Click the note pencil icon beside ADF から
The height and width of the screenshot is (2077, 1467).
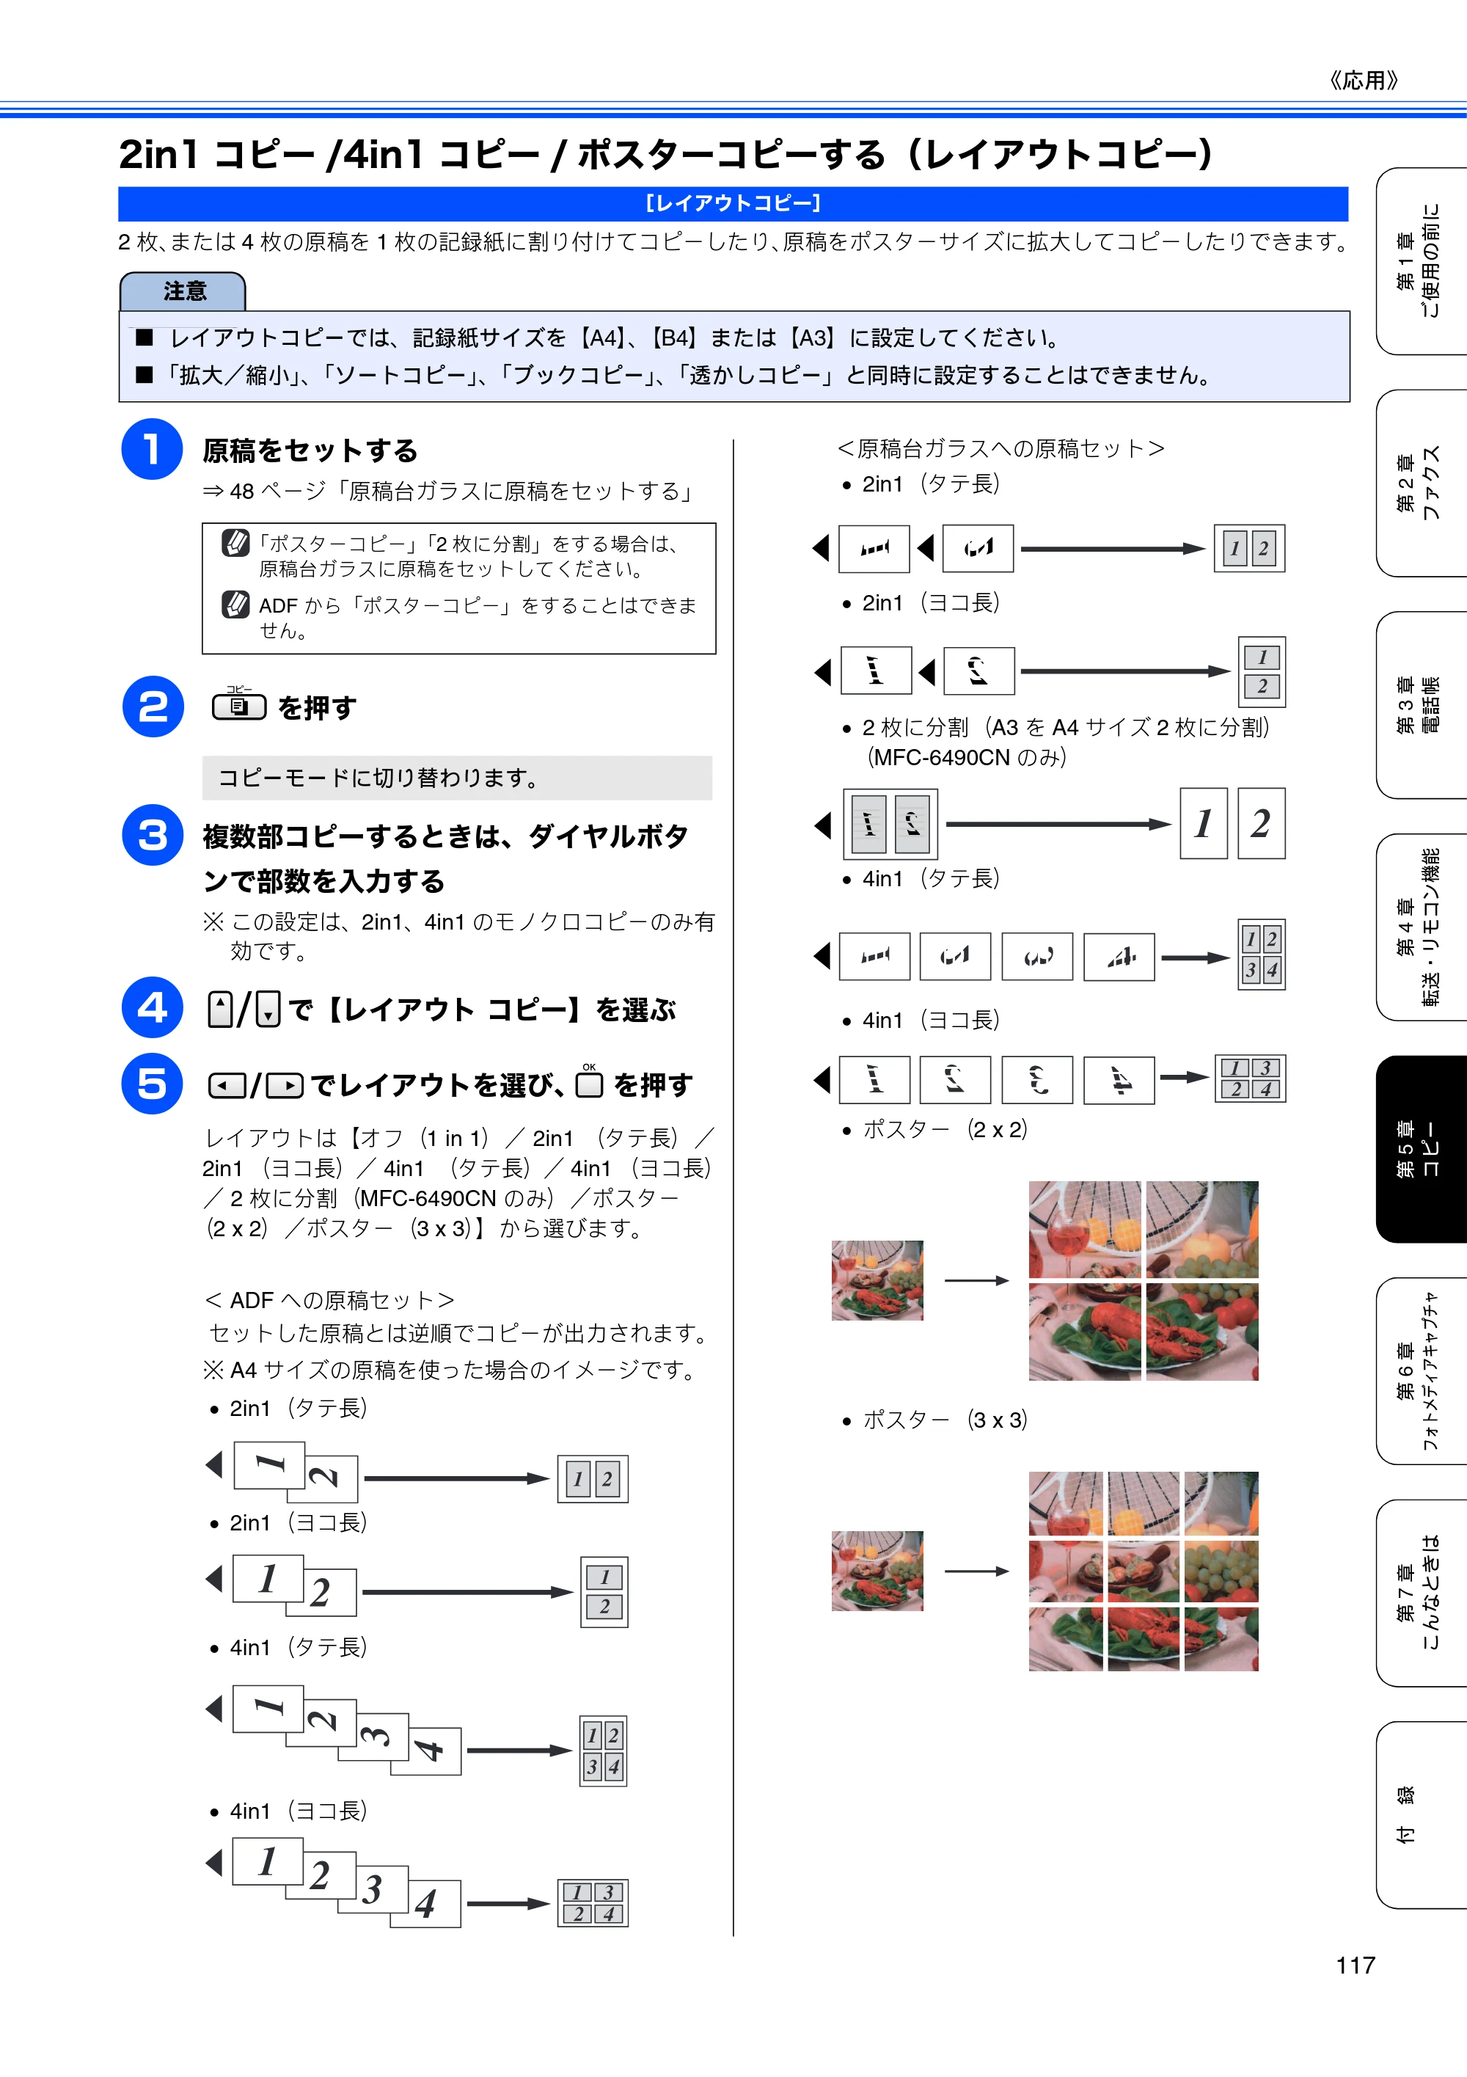point(235,605)
